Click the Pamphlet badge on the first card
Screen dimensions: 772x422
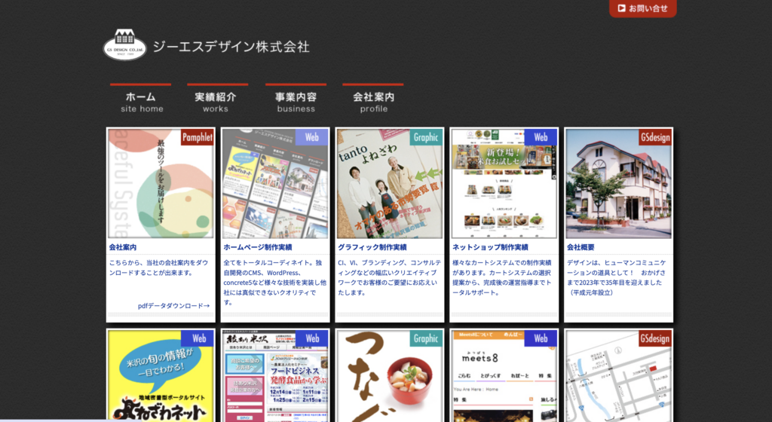pyautogui.click(x=197, y=137)
